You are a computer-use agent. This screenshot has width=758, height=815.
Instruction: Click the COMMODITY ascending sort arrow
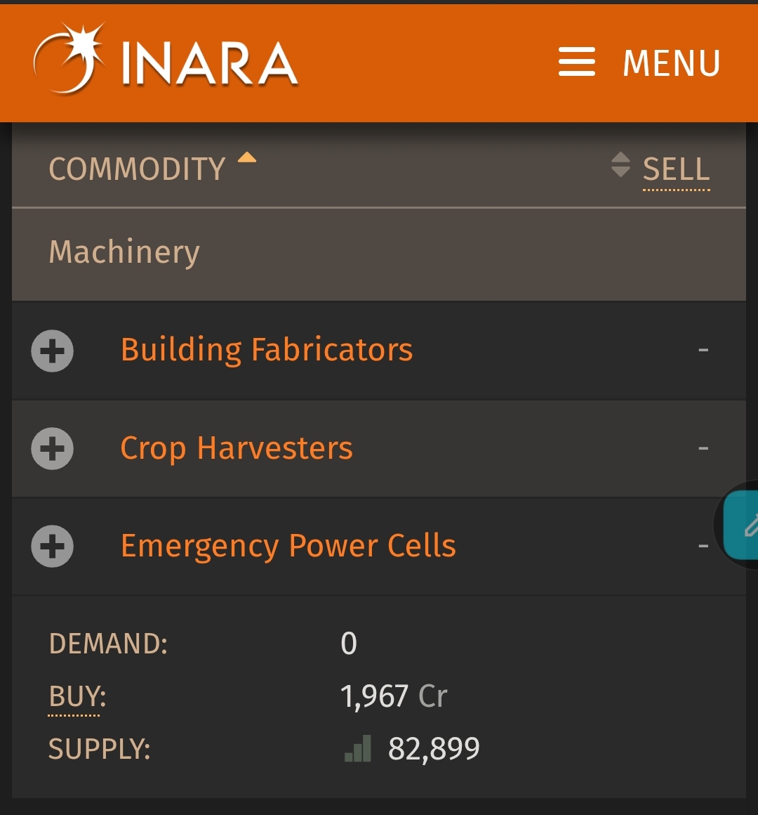pyautogui.click(x=247, y=157)
